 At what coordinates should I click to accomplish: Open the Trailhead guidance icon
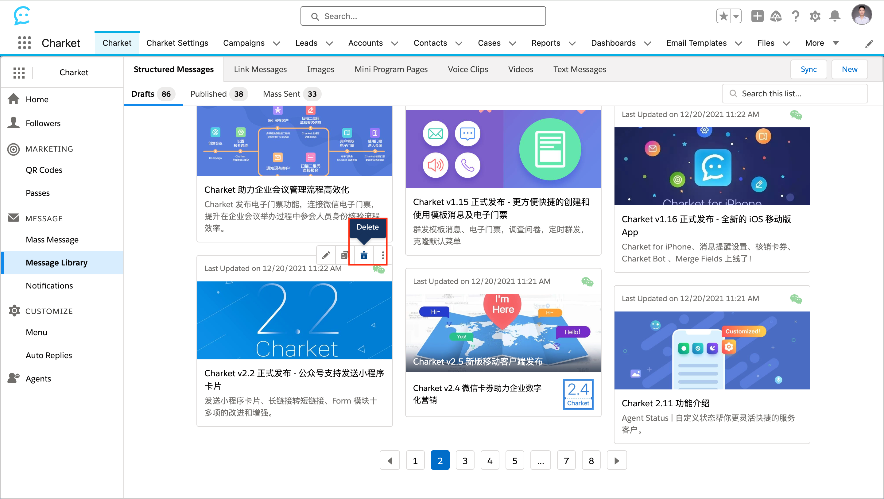776,16
